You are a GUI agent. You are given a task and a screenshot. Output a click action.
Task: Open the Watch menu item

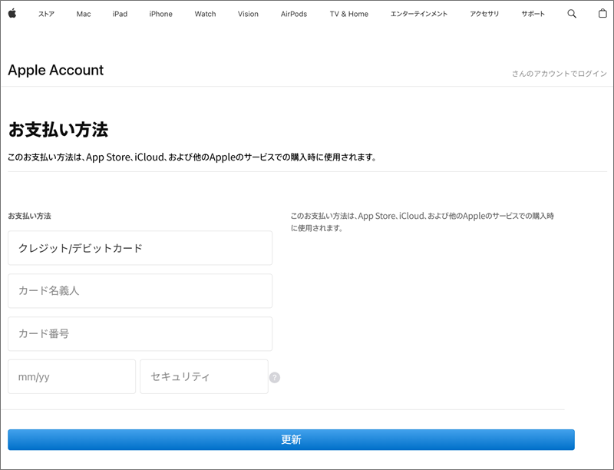click(x=205, y=14)
